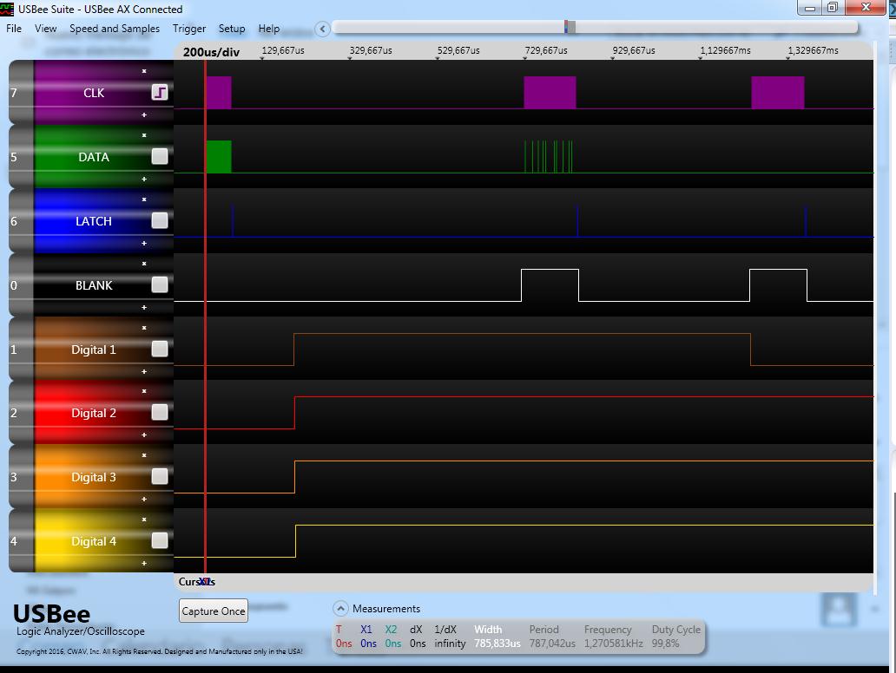This screenshot has width=896, height=673.
Task: Click the red T cursor measurement label
Action: click(x=339, y=629)
